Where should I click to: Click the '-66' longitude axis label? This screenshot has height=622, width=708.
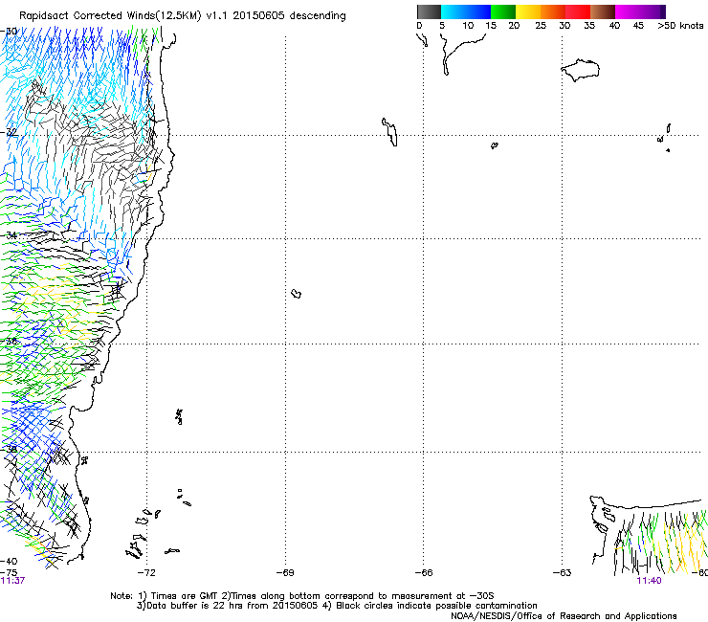[424, 573]
